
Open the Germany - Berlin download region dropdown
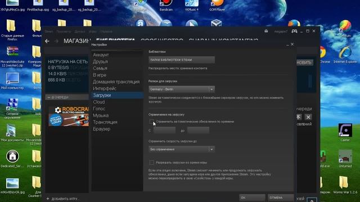click(182, 89)
